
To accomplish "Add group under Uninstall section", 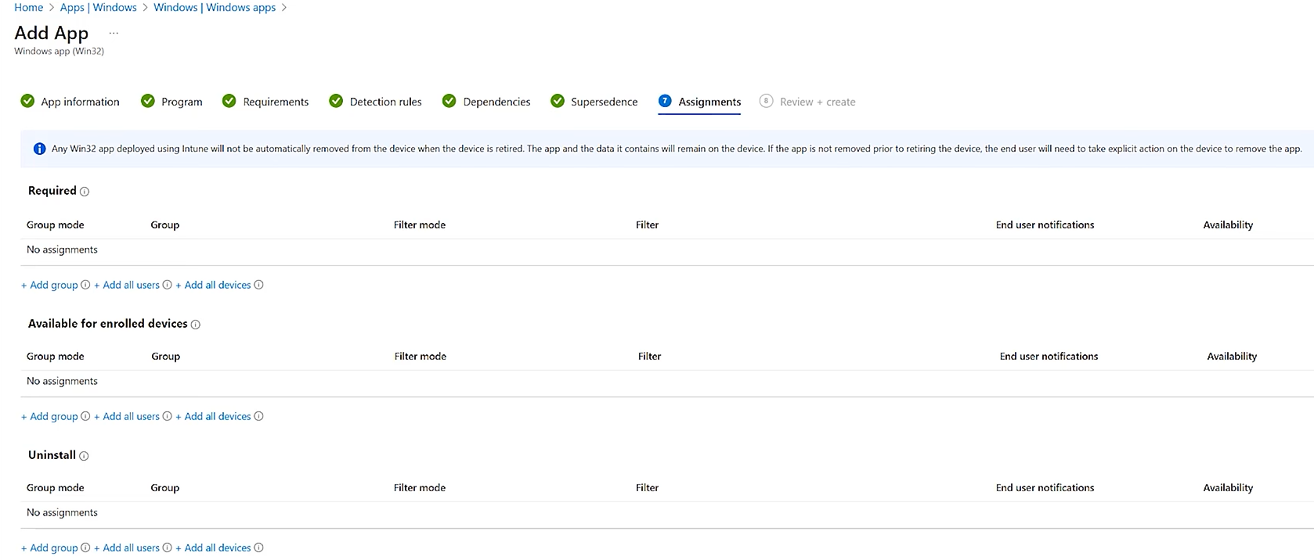I will tap(49, 547).
